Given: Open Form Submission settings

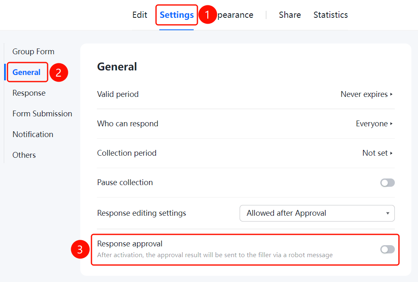Looking at the screenshot, I should [x=42, y=113].
